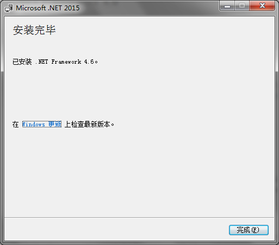Click the 在 character before the link
Viewport: 279px width, 245px height.
pos(16,124)
